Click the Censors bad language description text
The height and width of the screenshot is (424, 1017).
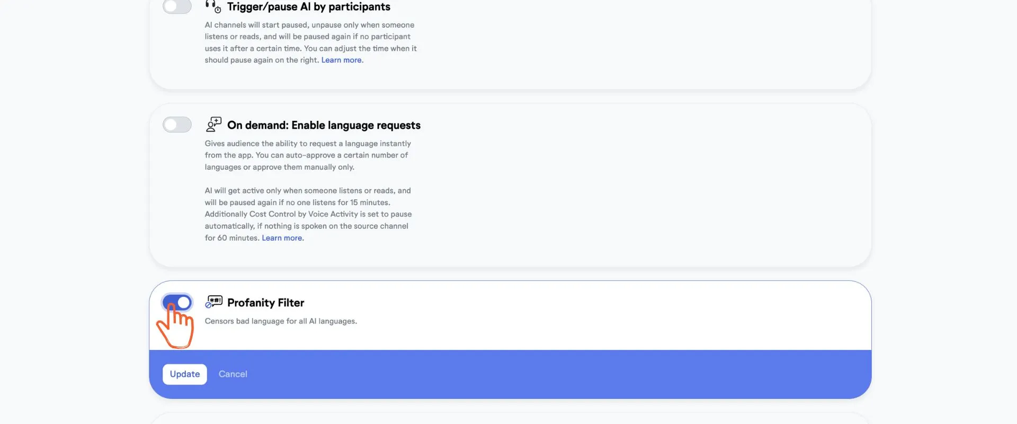281,321
